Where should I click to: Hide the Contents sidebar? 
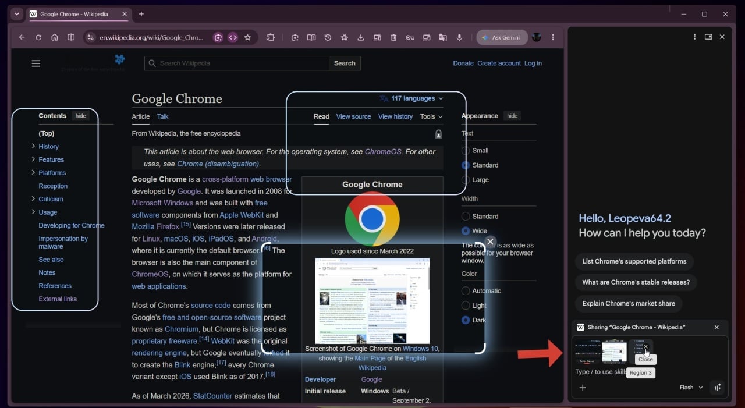pyautogui.click(x=81, y=116)
